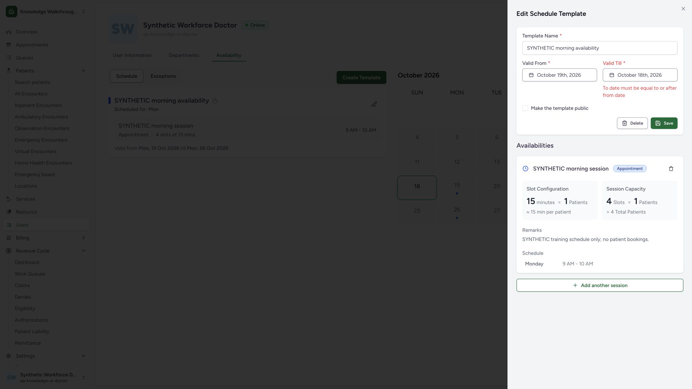Open Search patients in sidebar
Viewport: 692px width, 389px height.
tap(32, 82)
